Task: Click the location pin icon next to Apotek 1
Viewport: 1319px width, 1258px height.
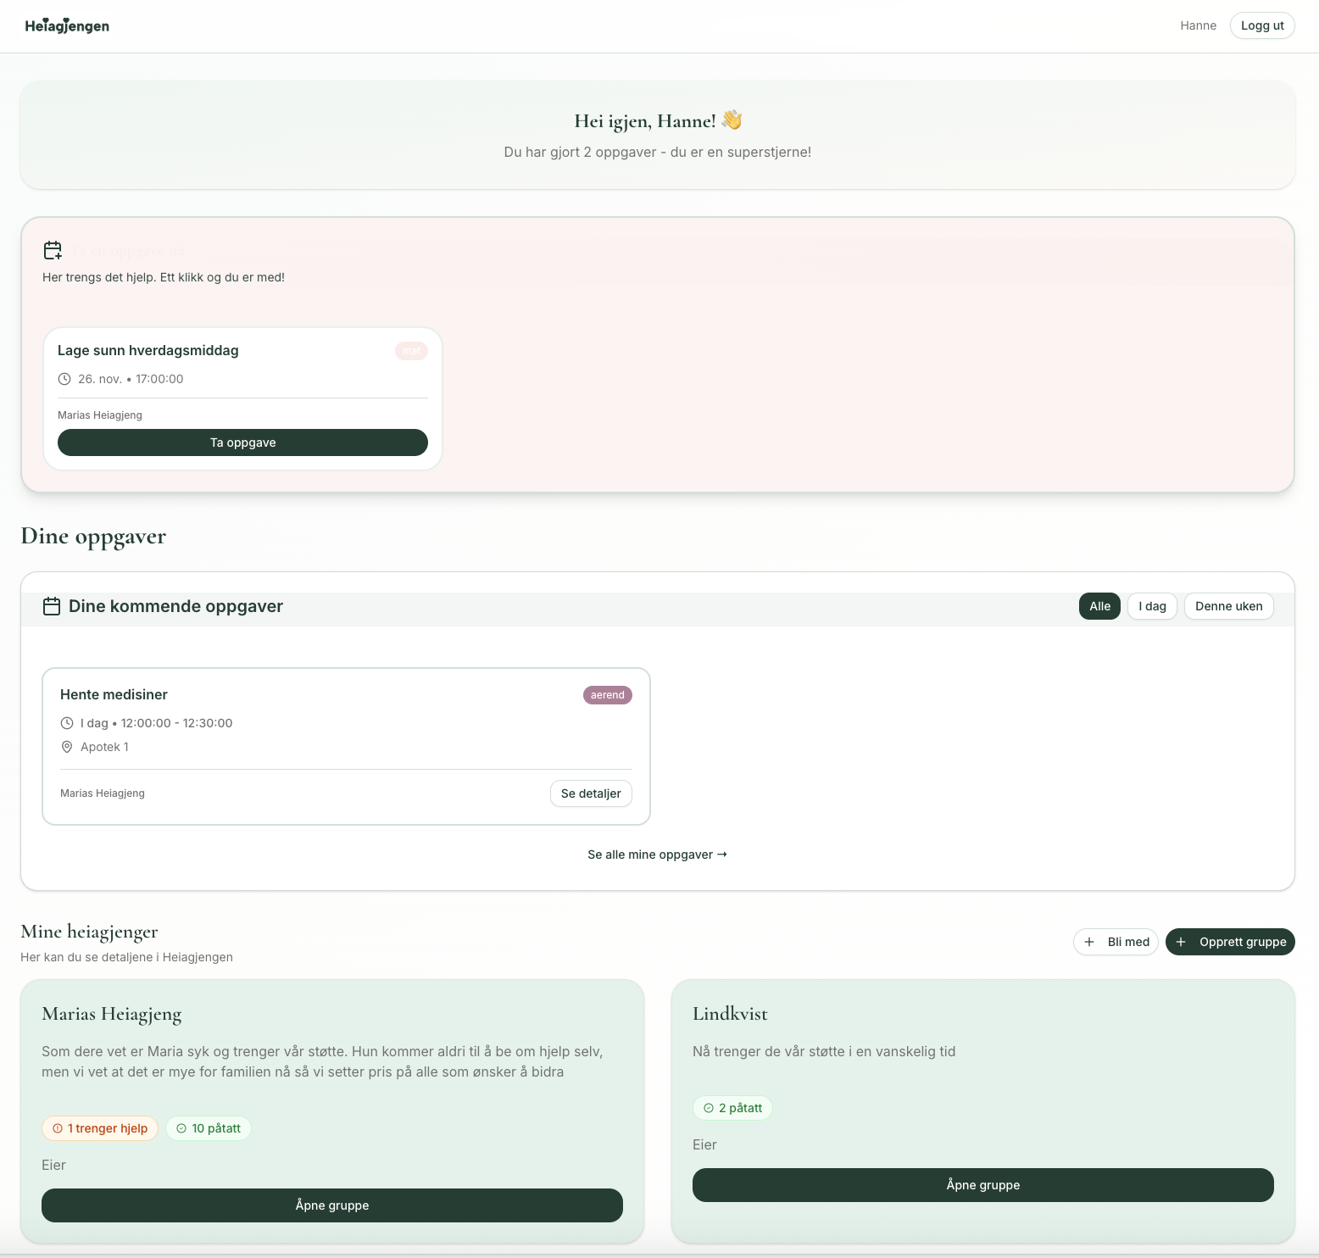Action: point(67,747)
